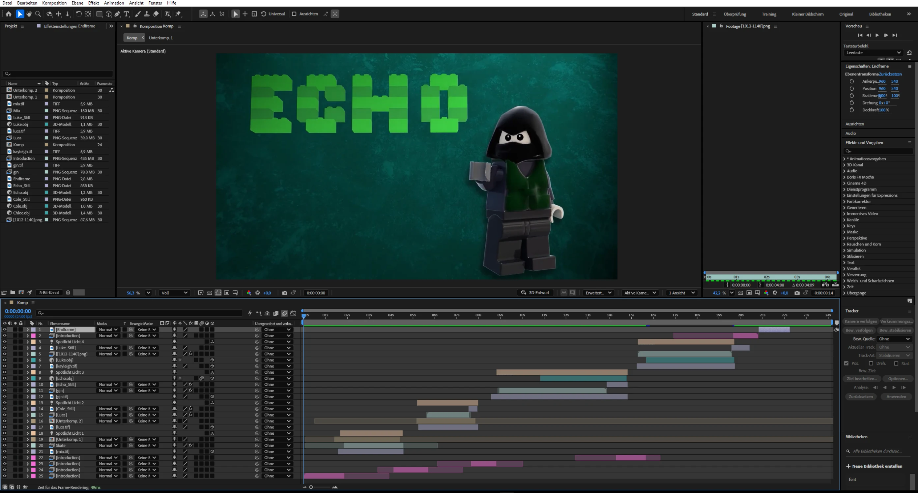Image resolution: width=918 pixels, height=493 pixels.
Task: Open the Leertaste shortcut dropdown
Action: pyautogui.click(x=874, y=52)
